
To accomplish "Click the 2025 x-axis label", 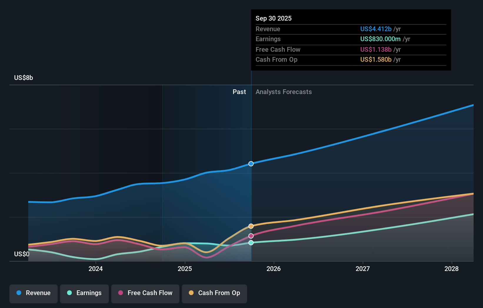I will (185, 269).
